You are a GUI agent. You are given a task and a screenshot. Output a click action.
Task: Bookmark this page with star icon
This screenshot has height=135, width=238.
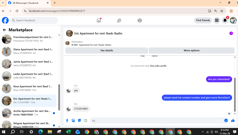[222, 11]
